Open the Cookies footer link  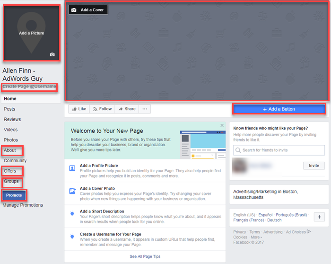(x=240, y=237)
